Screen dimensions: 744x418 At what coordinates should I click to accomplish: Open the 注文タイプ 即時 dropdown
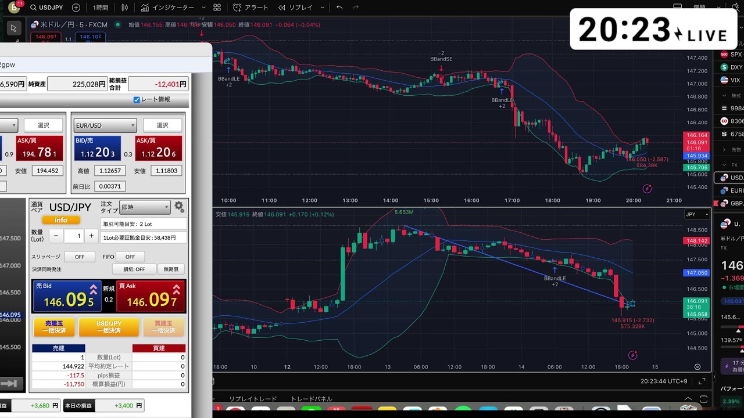(145, 207)
